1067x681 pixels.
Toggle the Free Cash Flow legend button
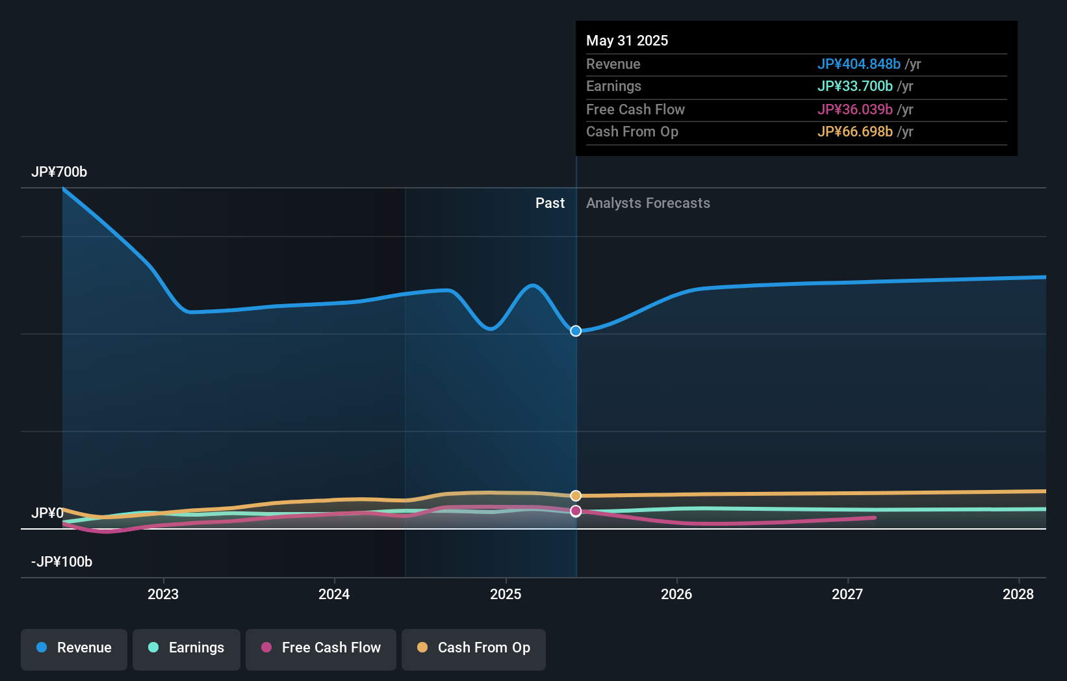coord(321,649)
